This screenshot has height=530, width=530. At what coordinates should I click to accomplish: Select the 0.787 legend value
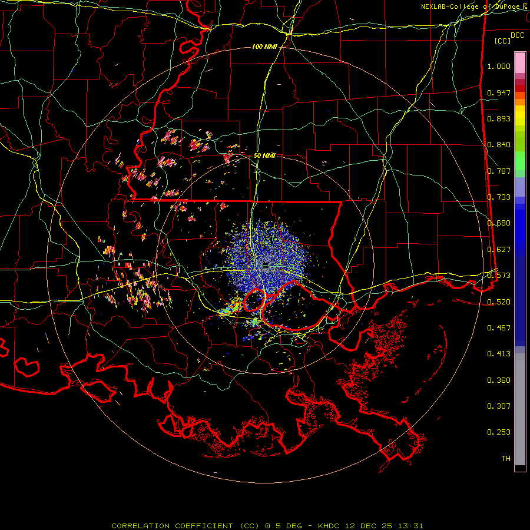pyautogui.click(x=499, y=171)
